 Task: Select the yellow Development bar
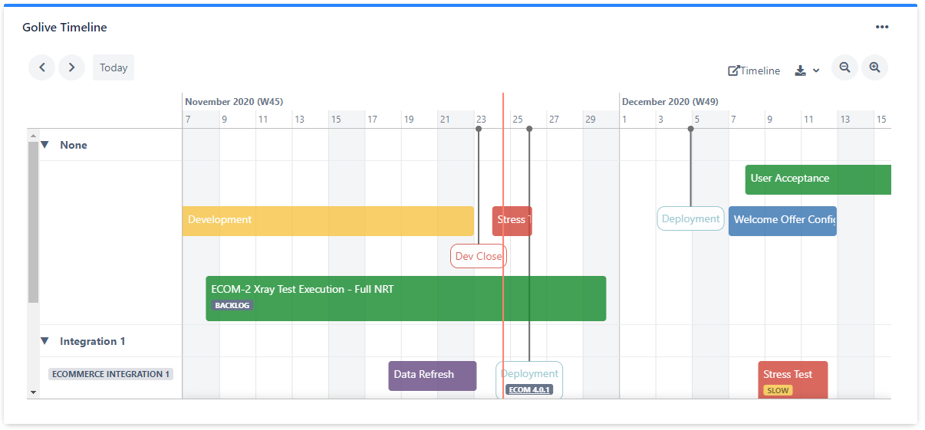[x=328, y=220]
